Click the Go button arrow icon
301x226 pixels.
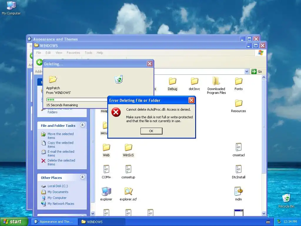pos(254,72)
